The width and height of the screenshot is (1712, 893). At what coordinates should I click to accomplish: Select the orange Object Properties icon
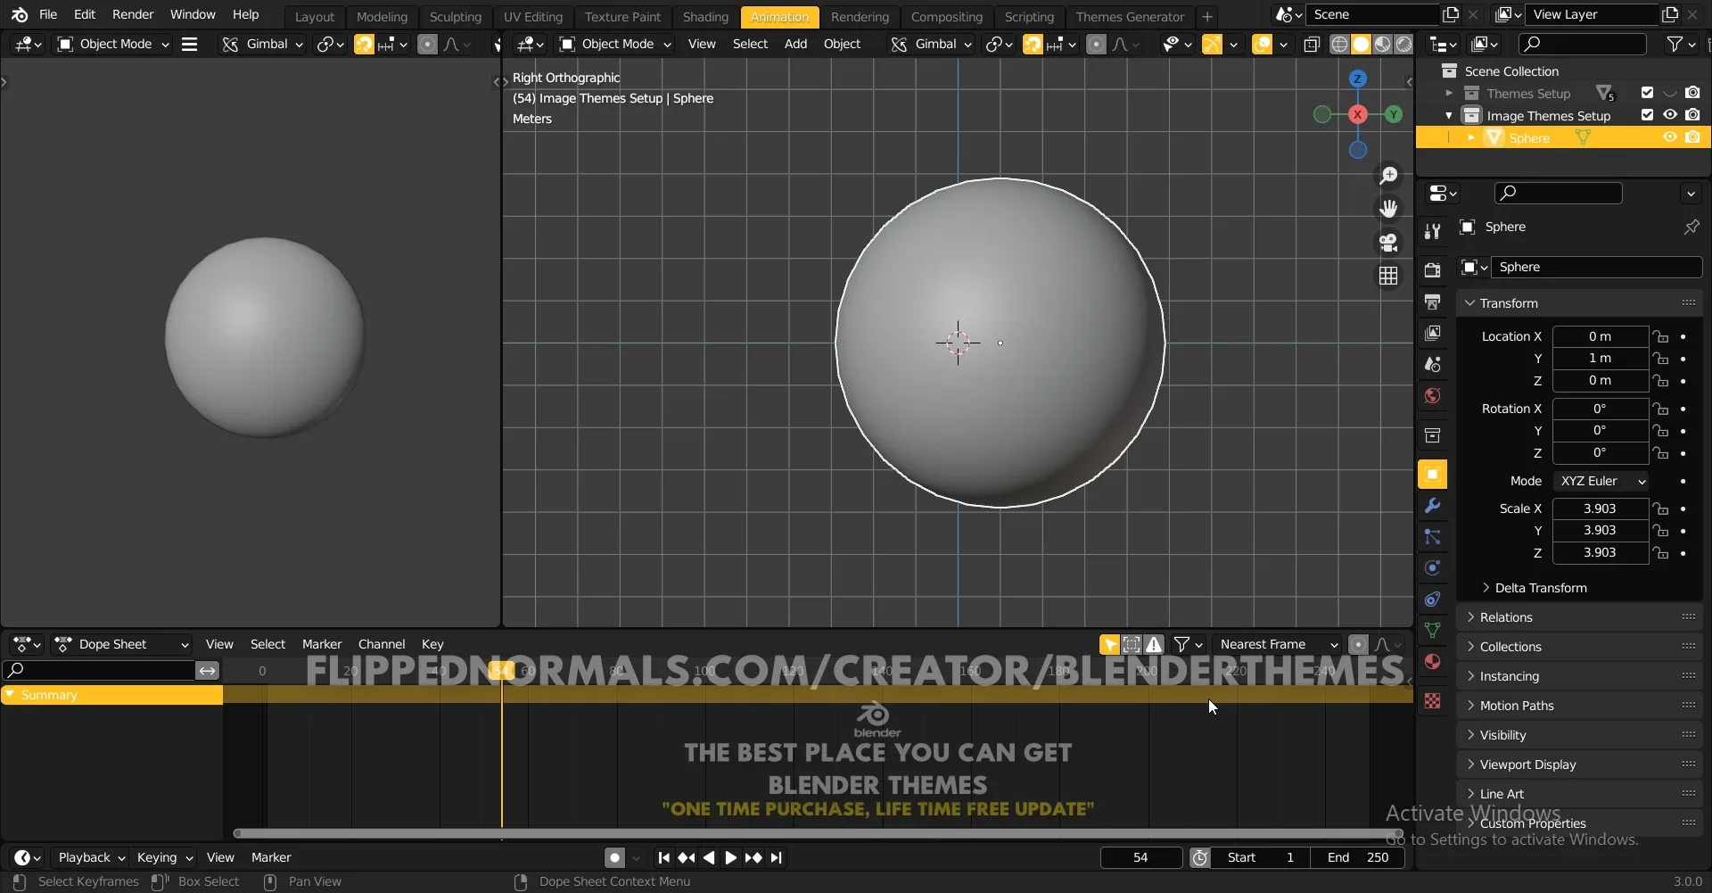(1433, 474)
